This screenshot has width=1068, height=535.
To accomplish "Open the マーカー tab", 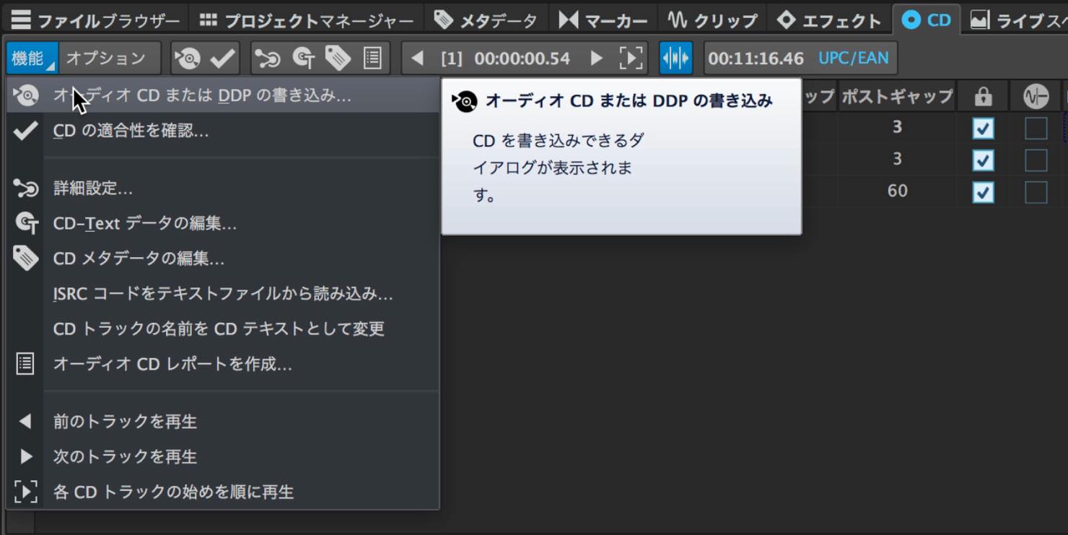I will [603, 20].
